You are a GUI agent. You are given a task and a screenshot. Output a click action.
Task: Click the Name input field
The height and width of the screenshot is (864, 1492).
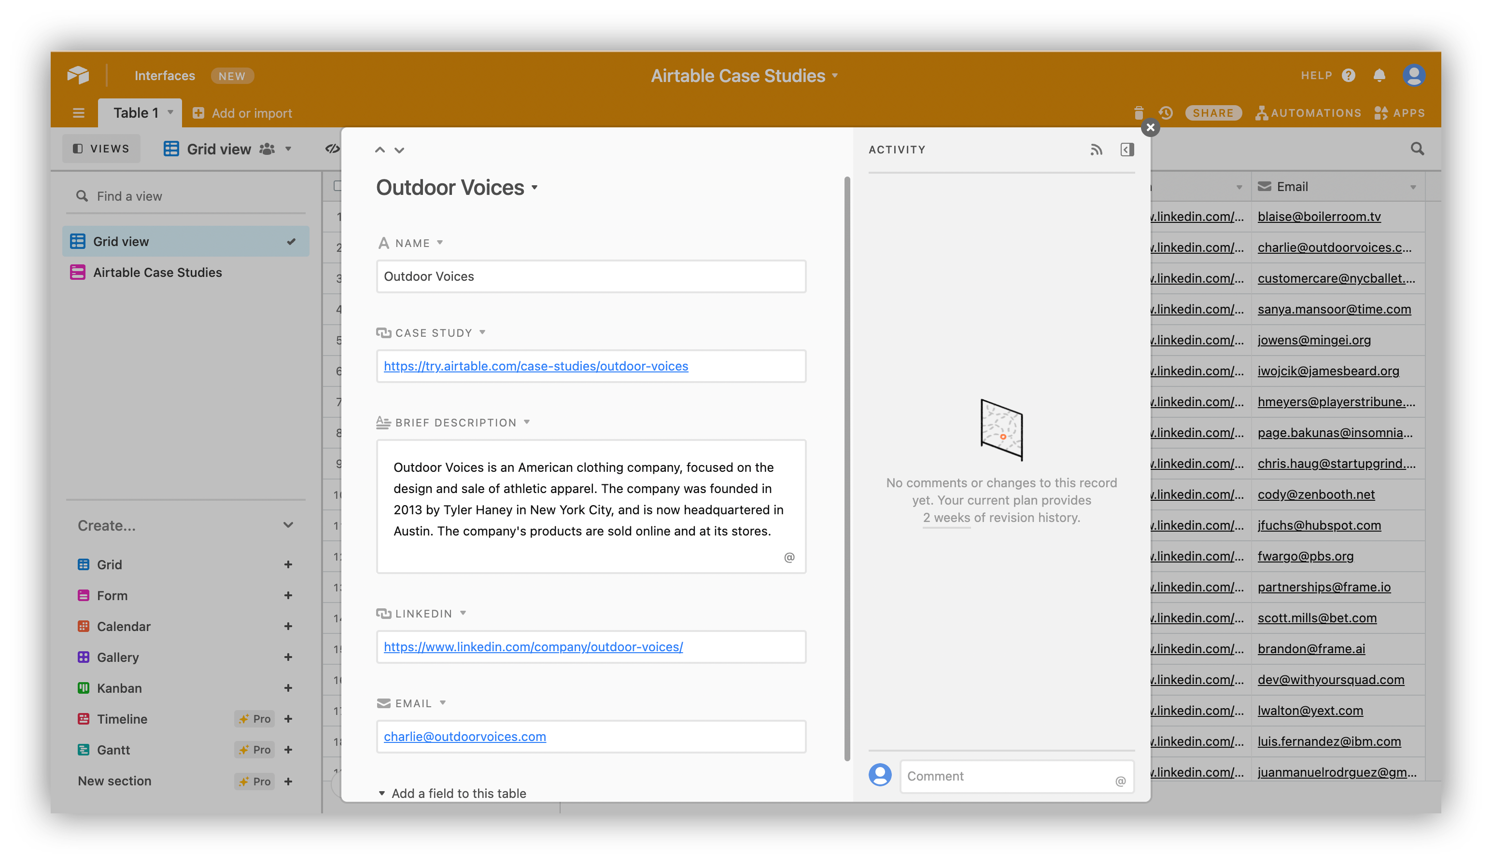coord(591,276)
